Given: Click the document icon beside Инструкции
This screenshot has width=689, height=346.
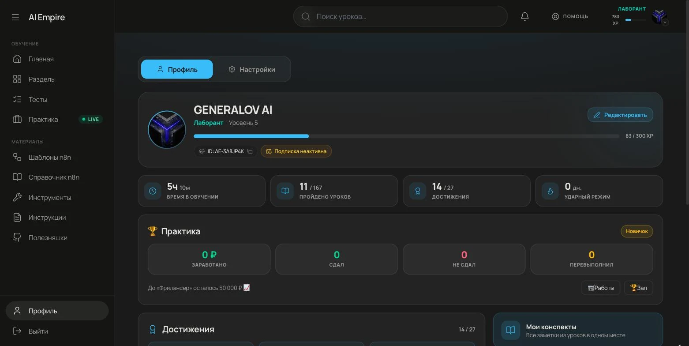Looking at the screenshot, I should click(17, 217).
